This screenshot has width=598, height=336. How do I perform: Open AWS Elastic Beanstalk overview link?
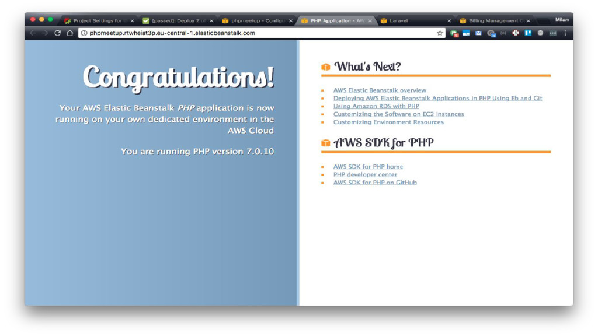[380, 90]
